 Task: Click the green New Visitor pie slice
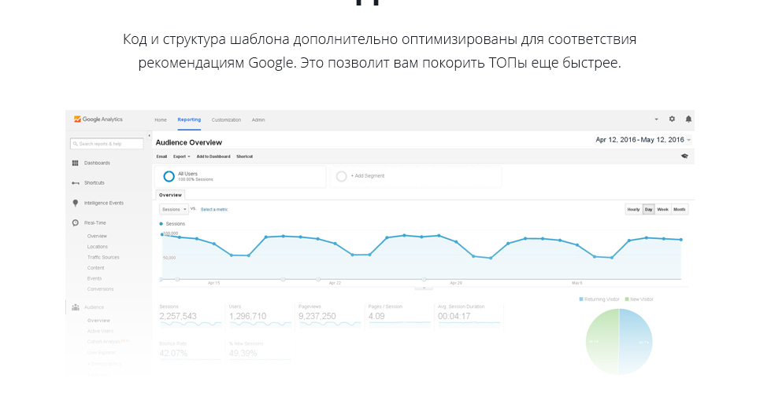tap(601, 342)
